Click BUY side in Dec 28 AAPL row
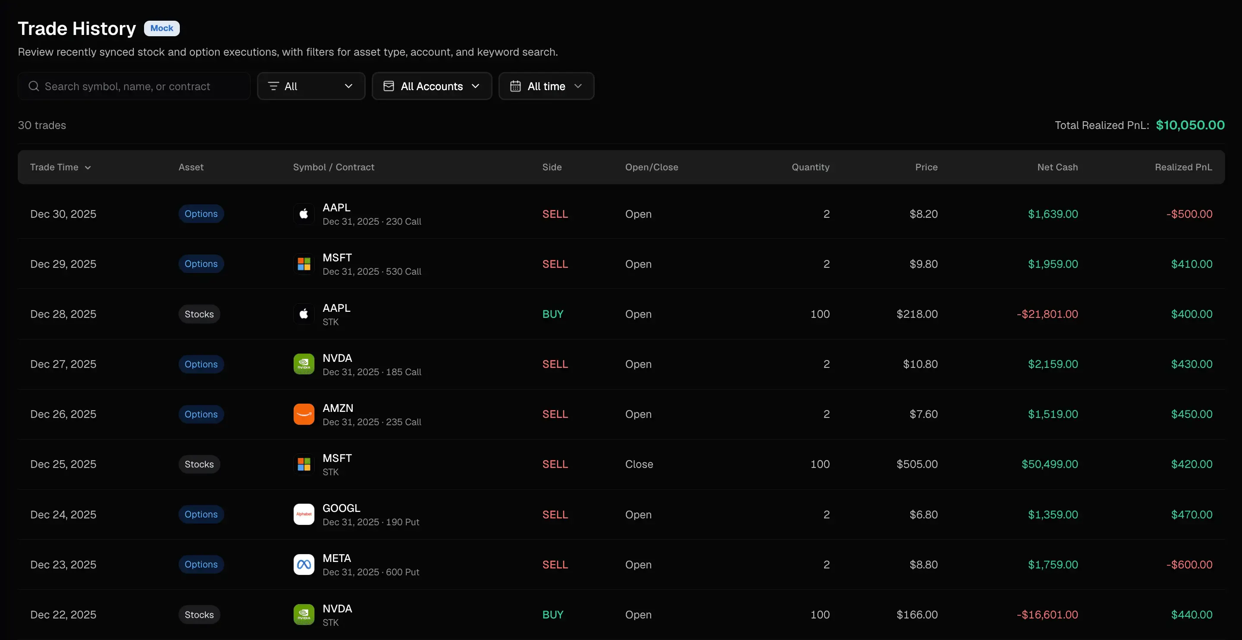1242x640 pixels. 552,314
